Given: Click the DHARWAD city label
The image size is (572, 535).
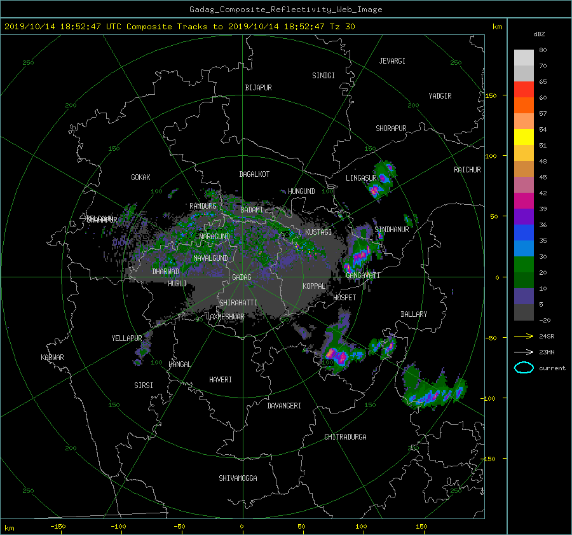Looking at the screenshot, I should pos(165,272).
